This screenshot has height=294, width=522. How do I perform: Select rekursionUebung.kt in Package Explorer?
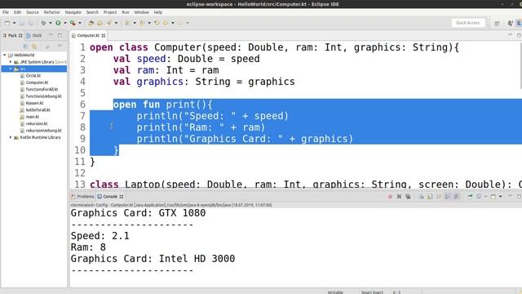click(43, 131)
